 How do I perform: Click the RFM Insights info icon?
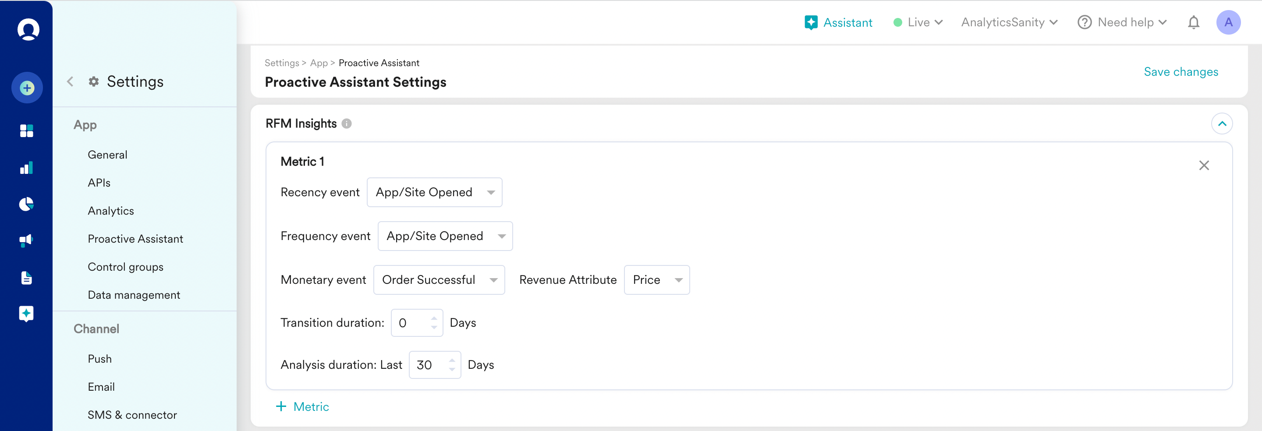346,124
